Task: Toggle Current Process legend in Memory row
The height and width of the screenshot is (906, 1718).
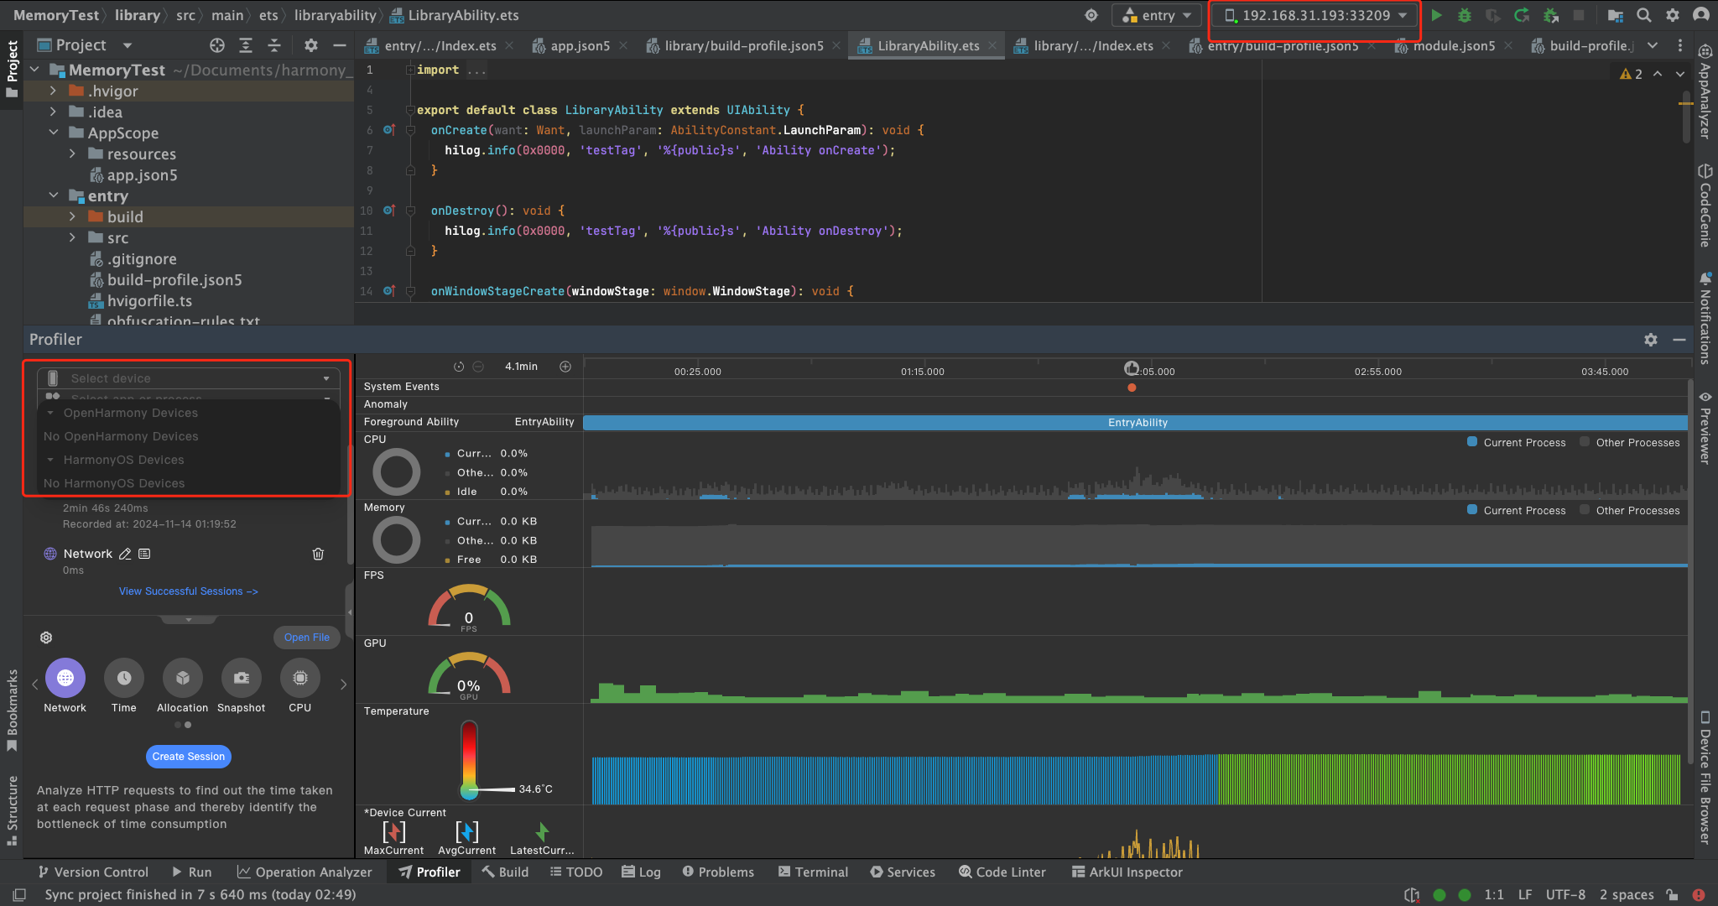Action: pos(1517,510)
